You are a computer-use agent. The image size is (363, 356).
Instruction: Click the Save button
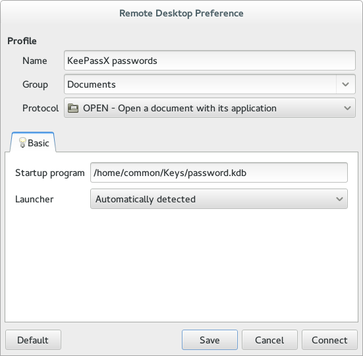209,340
